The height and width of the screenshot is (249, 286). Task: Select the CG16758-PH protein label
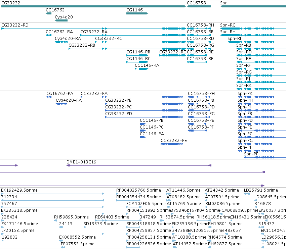(201, 94)
